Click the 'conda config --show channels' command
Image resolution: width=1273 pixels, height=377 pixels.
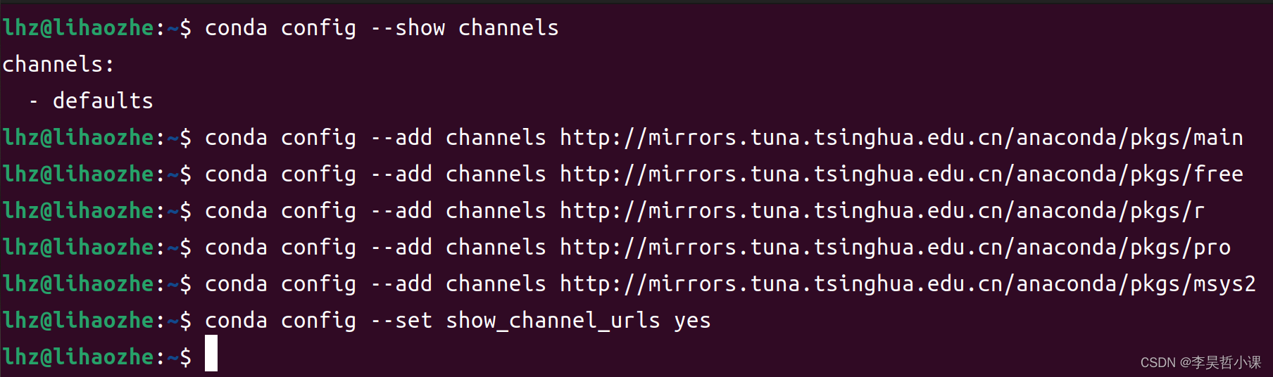pyautogui.click(x=382, y=28)
